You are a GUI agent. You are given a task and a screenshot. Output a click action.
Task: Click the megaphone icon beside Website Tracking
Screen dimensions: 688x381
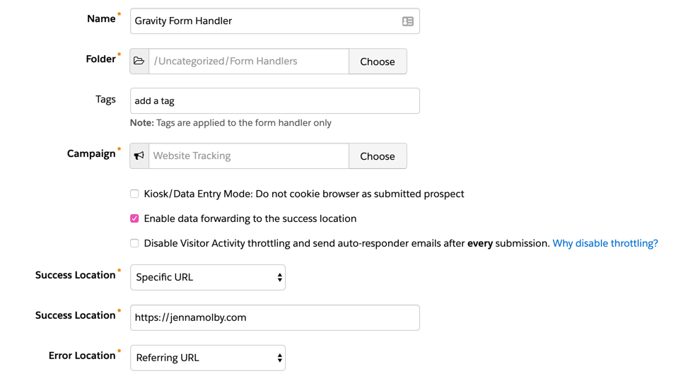(x=139, y=156)
